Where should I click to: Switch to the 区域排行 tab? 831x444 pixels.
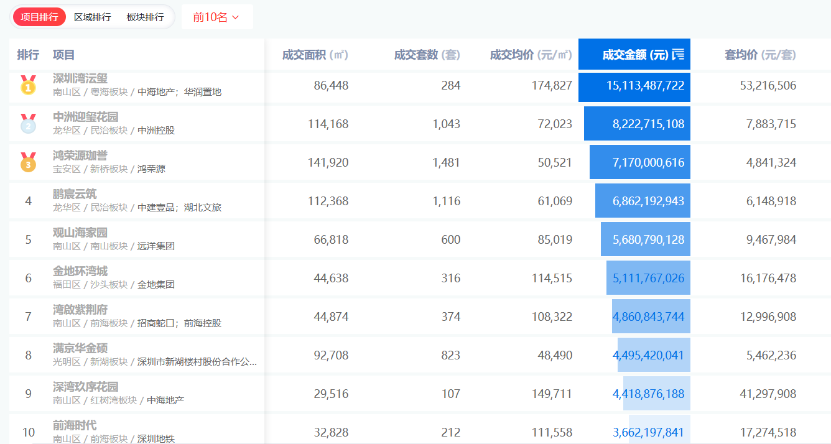(92, 17)
